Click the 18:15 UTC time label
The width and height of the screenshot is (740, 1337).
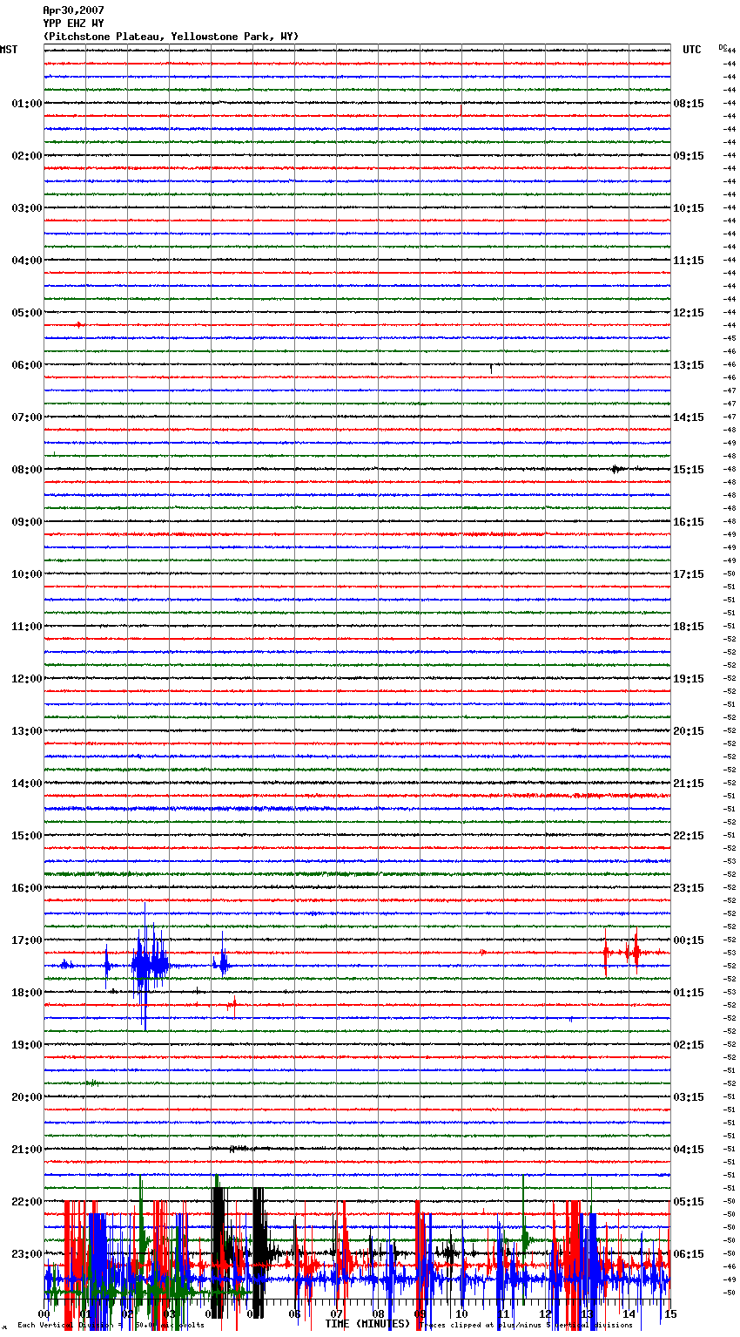[689, 627]
